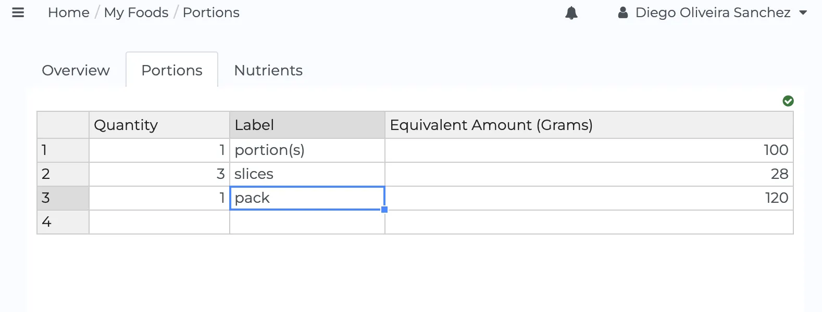The width and height of the screenshot is (822, 312).
Task: Select row 4 header
Action: (x=63, y=222)
